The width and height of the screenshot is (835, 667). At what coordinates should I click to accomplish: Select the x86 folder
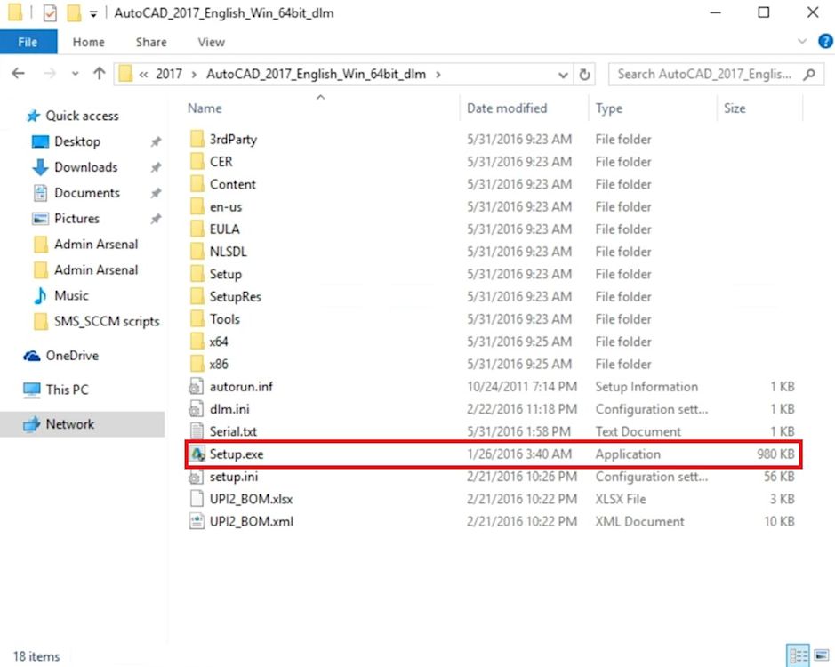point(219,364)
